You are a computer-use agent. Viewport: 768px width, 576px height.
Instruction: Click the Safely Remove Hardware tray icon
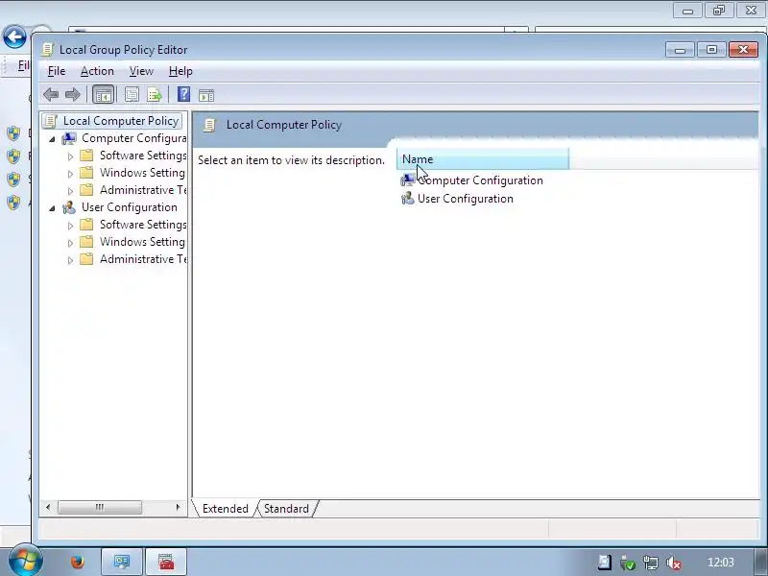pyautogui.click(x=628, y=563)
